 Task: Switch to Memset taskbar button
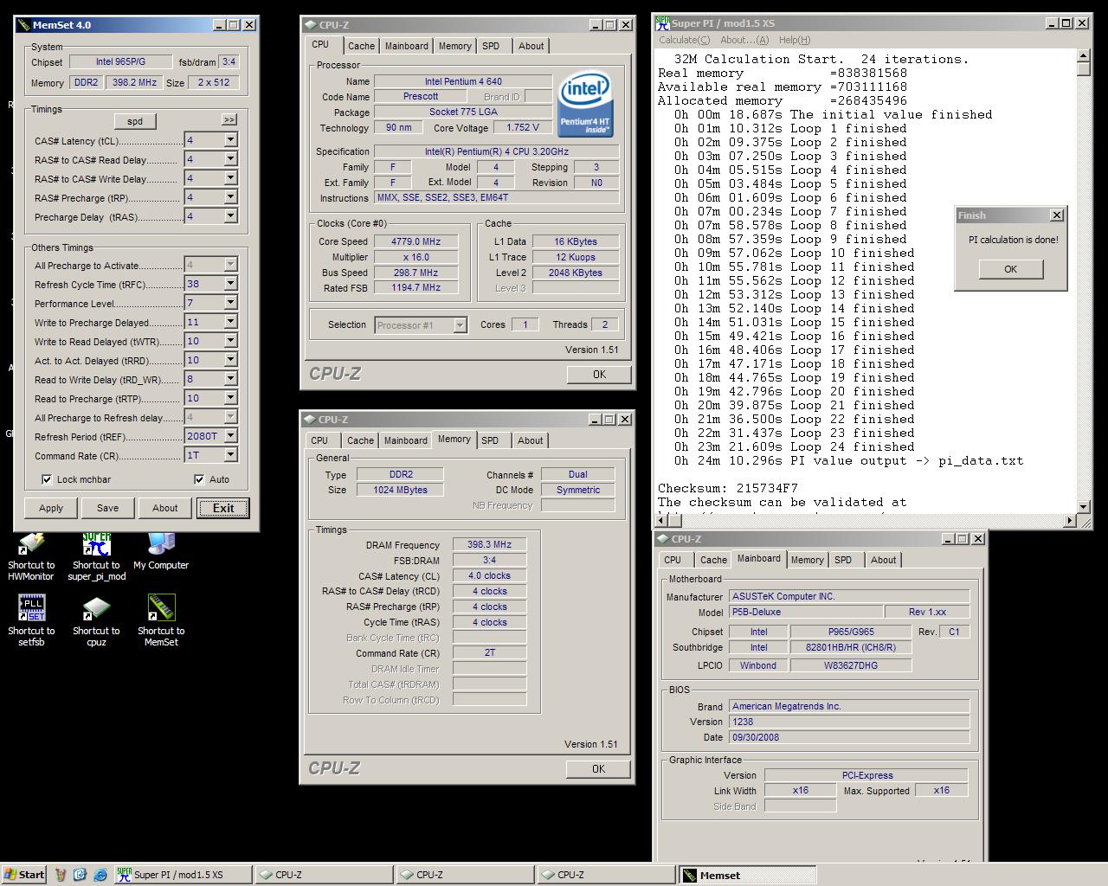pos(746,875)
